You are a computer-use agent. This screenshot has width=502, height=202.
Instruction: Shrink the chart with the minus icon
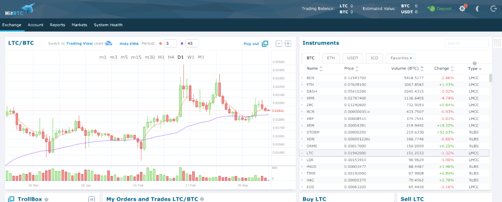click(279, 43)
